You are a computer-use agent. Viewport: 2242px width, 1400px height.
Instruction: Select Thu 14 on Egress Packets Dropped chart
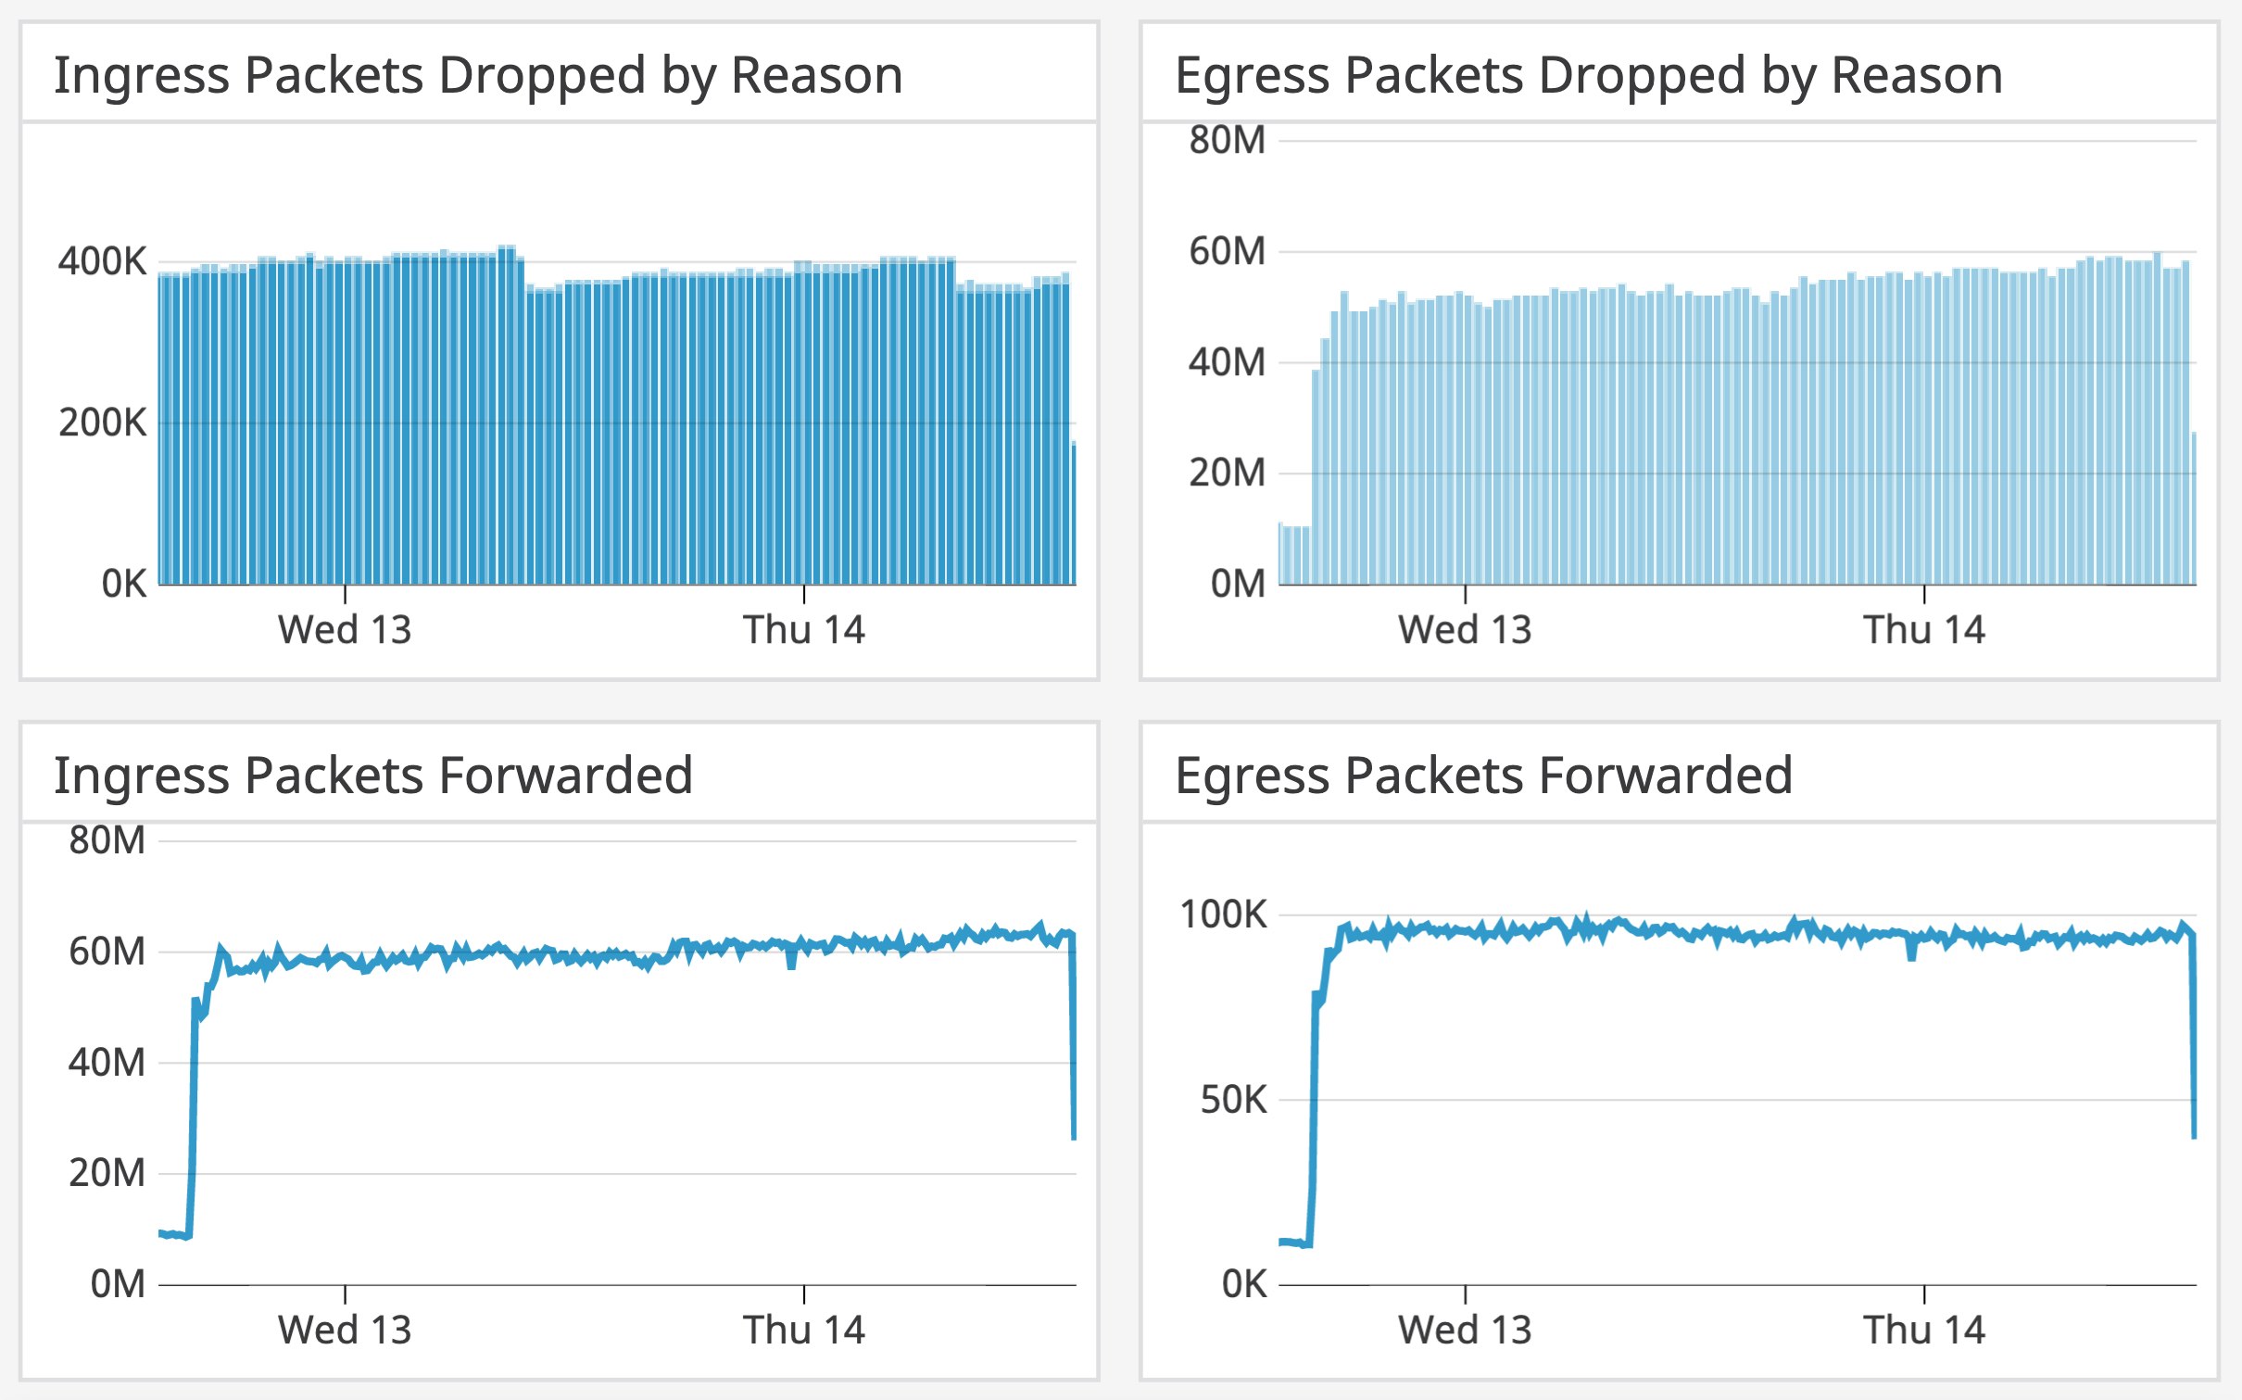point(1924,630)
